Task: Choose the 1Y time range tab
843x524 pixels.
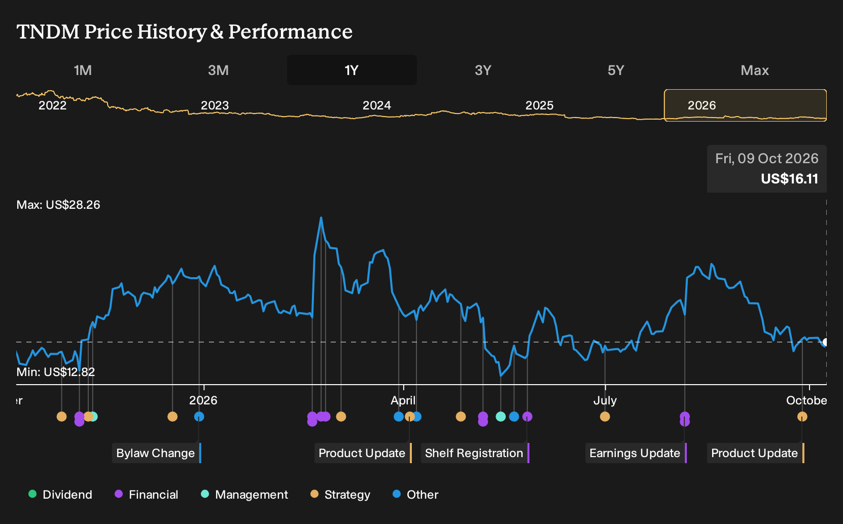Action: (x=352, y=70)
